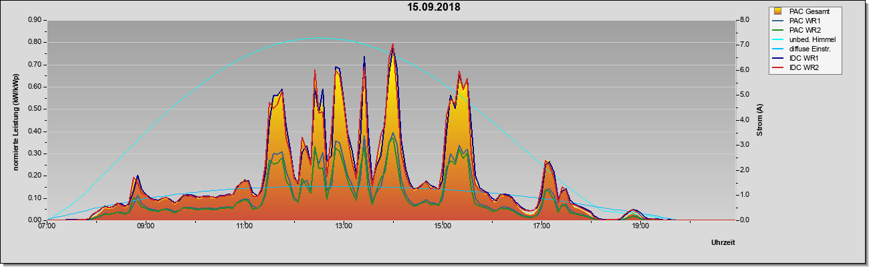The height and width of the screenshot is (267, 869).
Task: Click the 15:00 time axis label
Action: click(443, 226)
